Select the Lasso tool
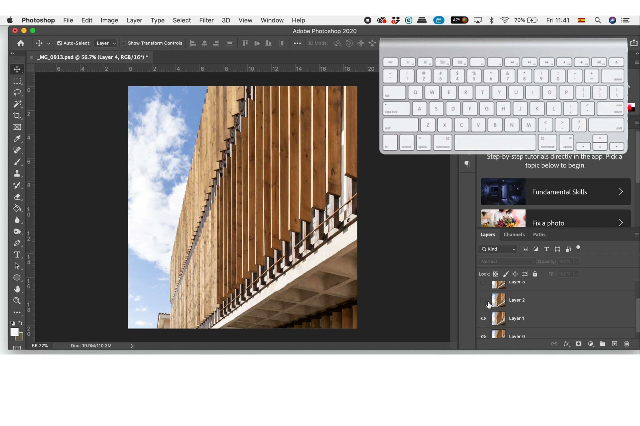This screenshot has height=426, width=640. pyautogui.click(x=17, y=92)
